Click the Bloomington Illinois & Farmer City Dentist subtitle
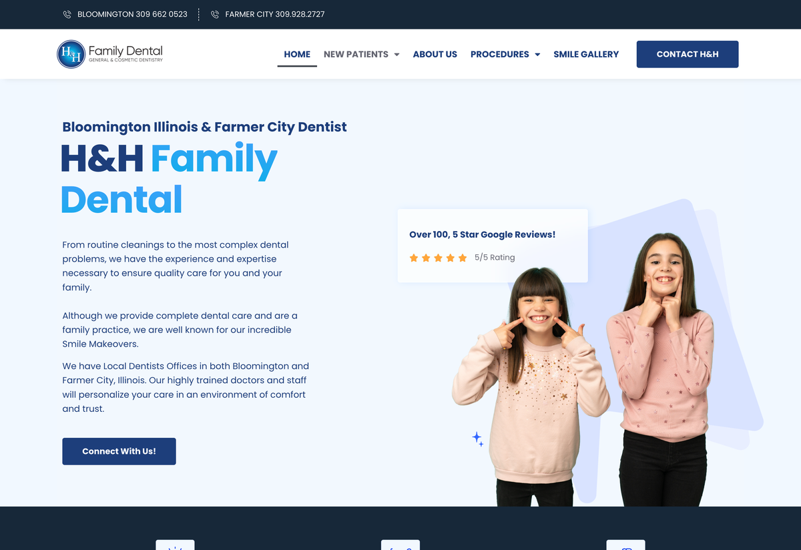 click(x=204, y=127)
